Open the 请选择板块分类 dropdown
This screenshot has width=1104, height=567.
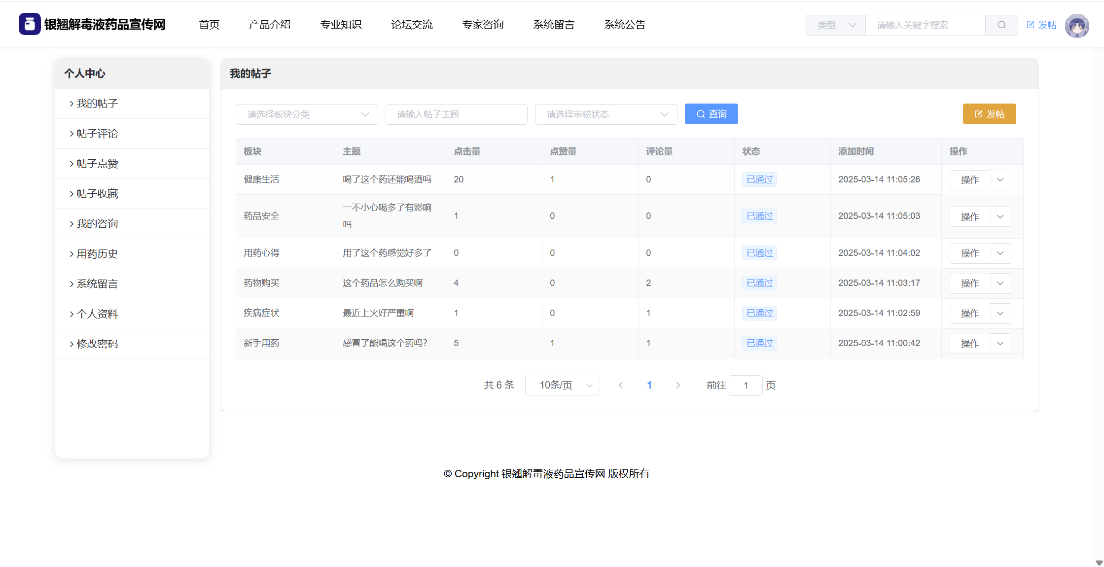click(x=307, y=114)
